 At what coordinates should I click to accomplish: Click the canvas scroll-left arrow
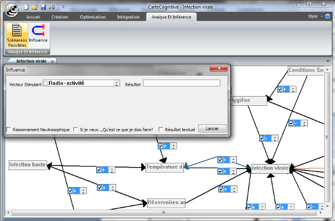click(x=8, y=213)
